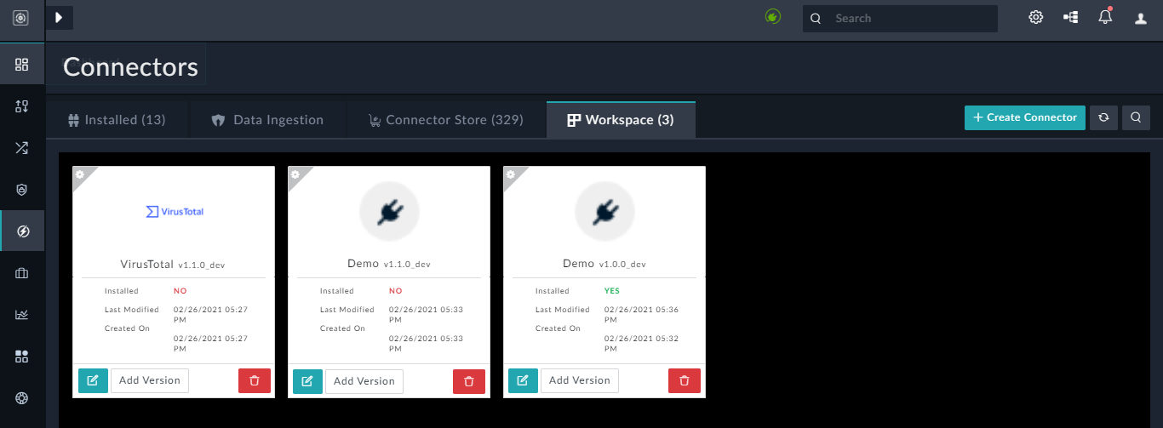The height and width of the screenshot is (428, 1163).
Task: Click NO installed status on VirusTotal card
Action: coord(180,291)
